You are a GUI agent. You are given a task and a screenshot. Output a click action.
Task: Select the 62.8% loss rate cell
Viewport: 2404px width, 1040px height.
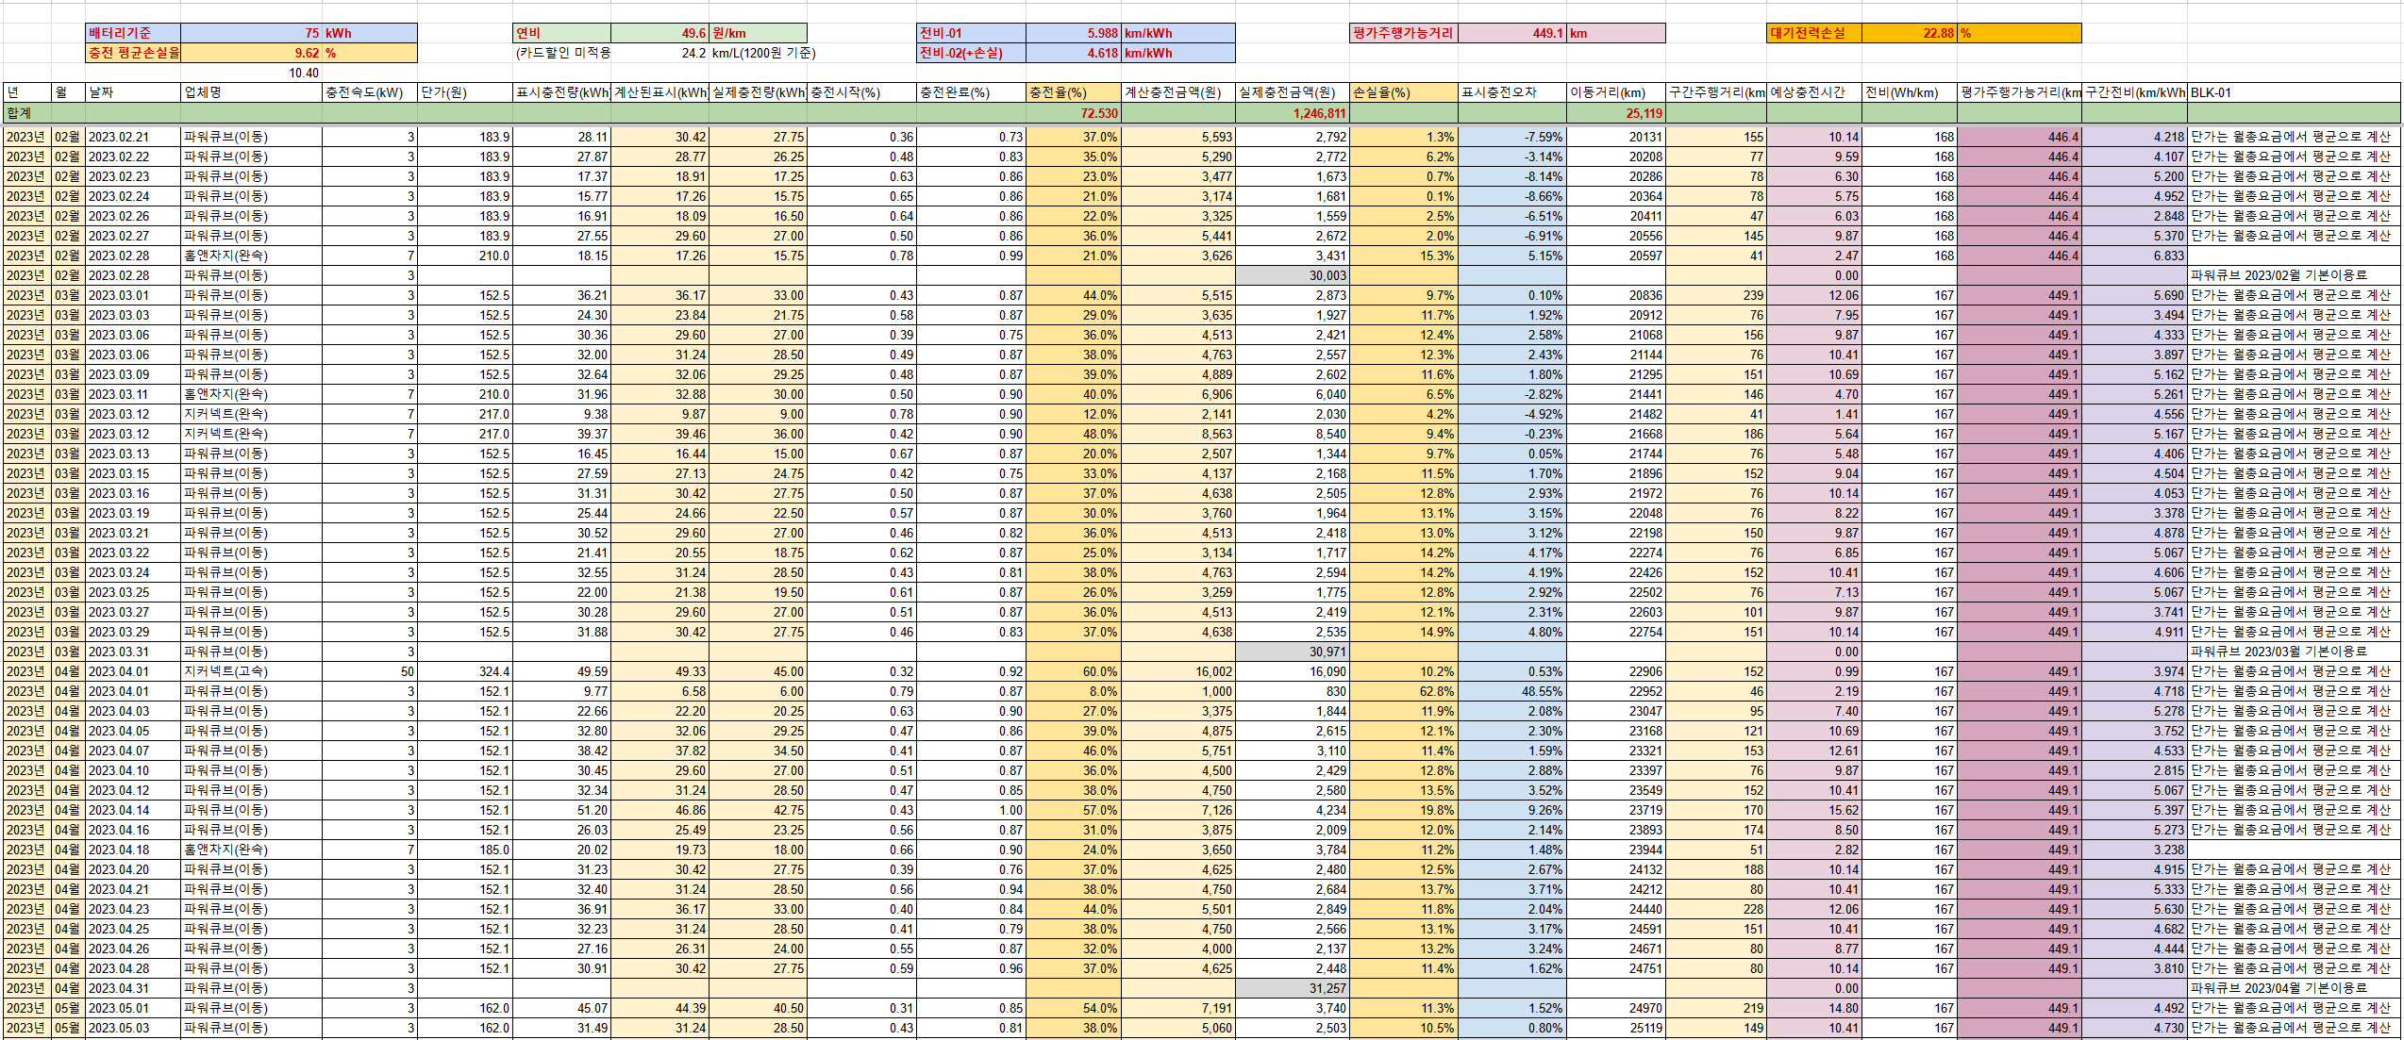tap(1403, 691)
